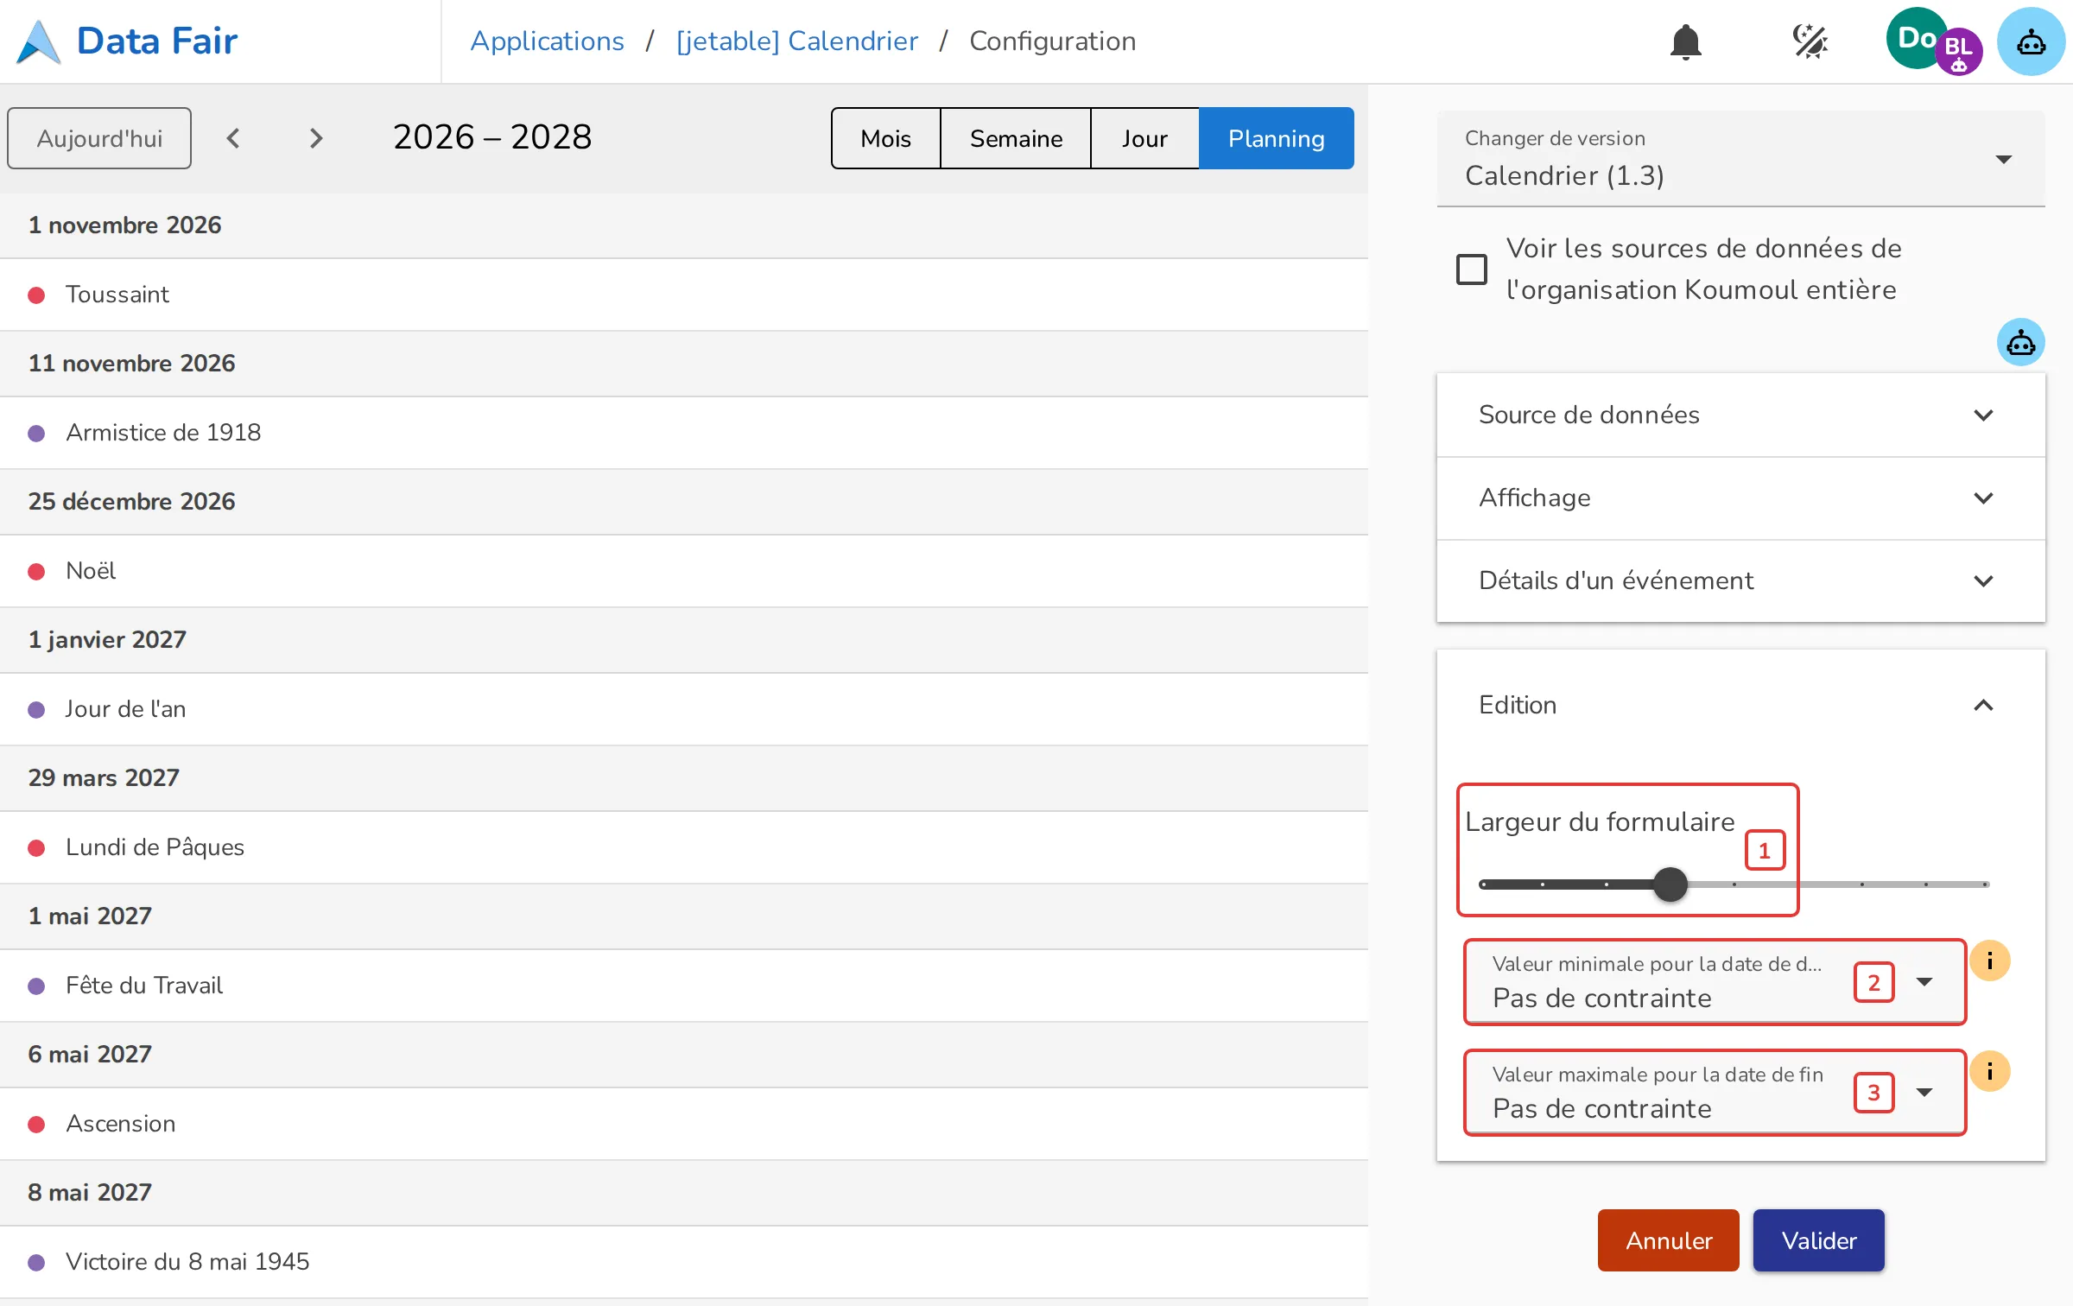Open the Noël event
This screenshot has width=2073, height=1306.
684,571
